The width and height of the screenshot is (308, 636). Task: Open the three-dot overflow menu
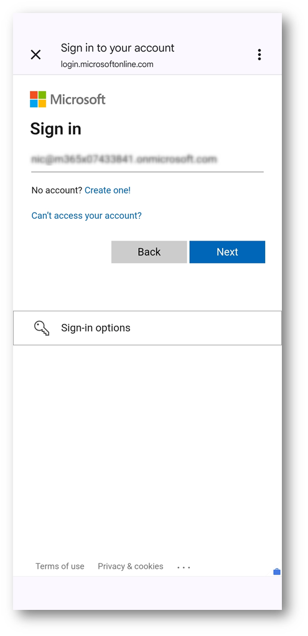pos(259,55)
